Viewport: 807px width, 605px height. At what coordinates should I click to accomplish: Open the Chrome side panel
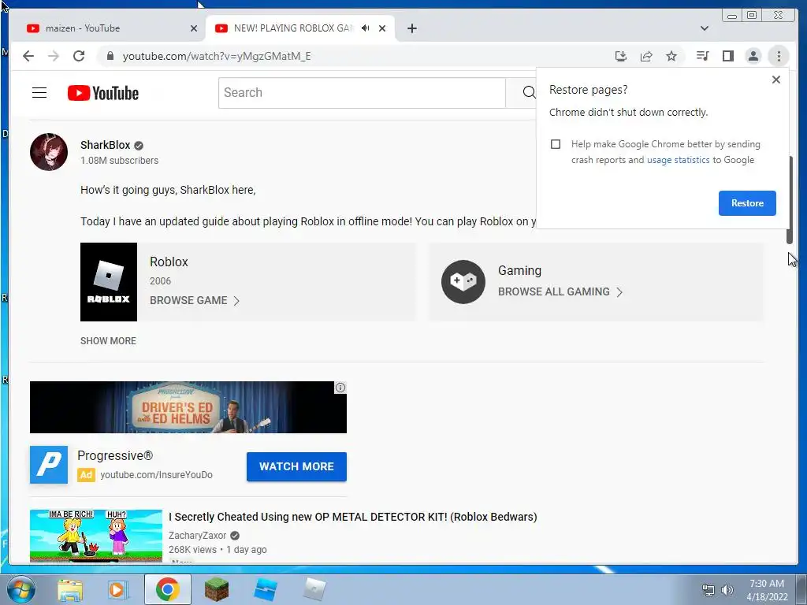[x=727, y=56]
